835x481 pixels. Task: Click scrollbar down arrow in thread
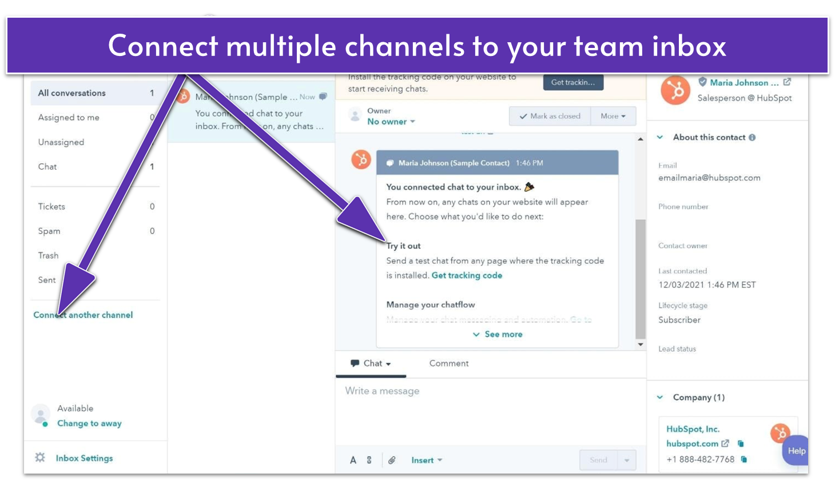(641, 344)
